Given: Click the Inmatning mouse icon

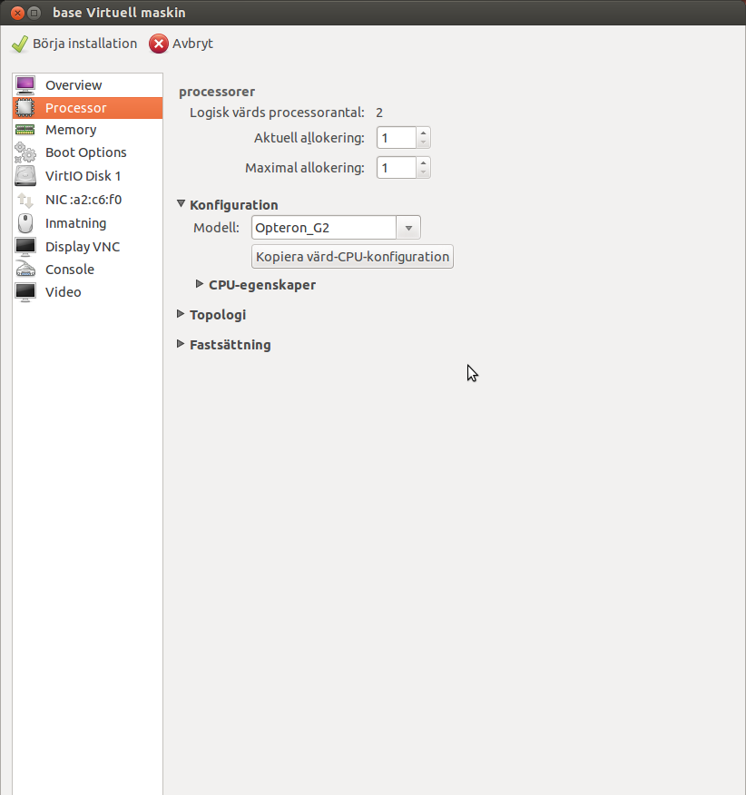Looking at the screenshot, I should [25, 223].
